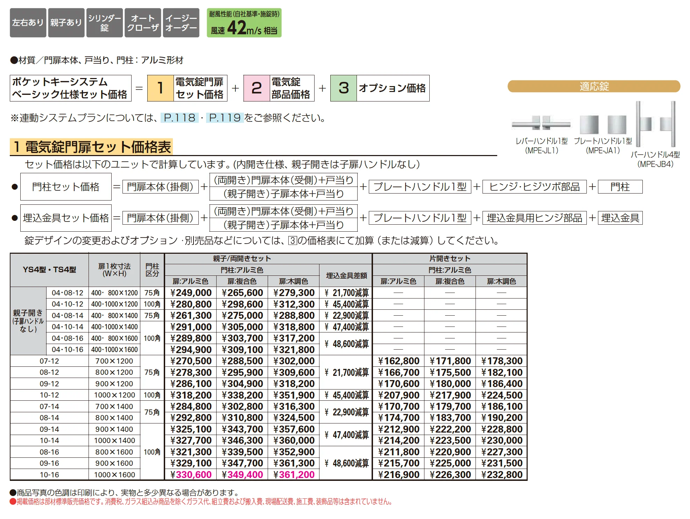The image size is (690, 519).
Task: Click the バーハンドル4型 handle image
Action: point(655,124)
